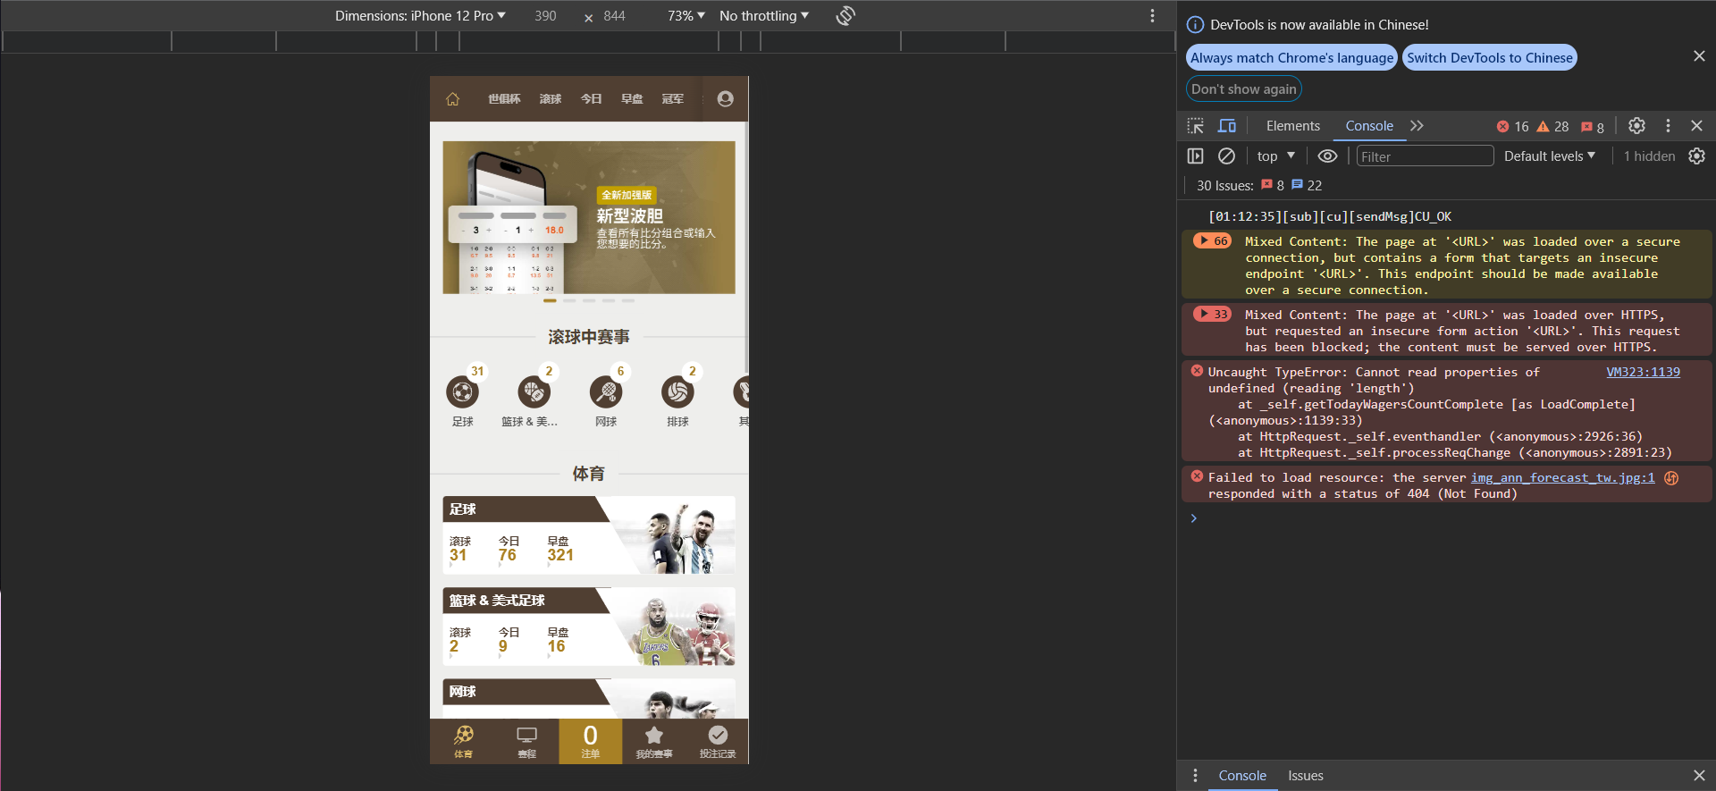Clear the console with the clear icon
This screenshot has width=1716, height=791.
(x=1226, y=156)
